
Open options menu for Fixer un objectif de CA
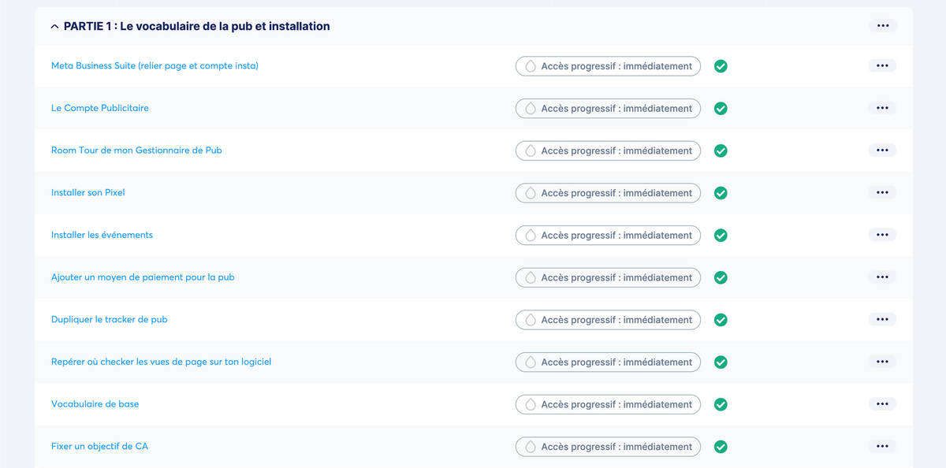[882, 447]
